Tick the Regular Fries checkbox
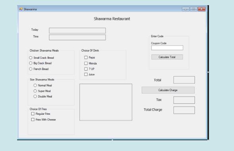Viewport: 234px width, 151px height. [x=33, y=114]
